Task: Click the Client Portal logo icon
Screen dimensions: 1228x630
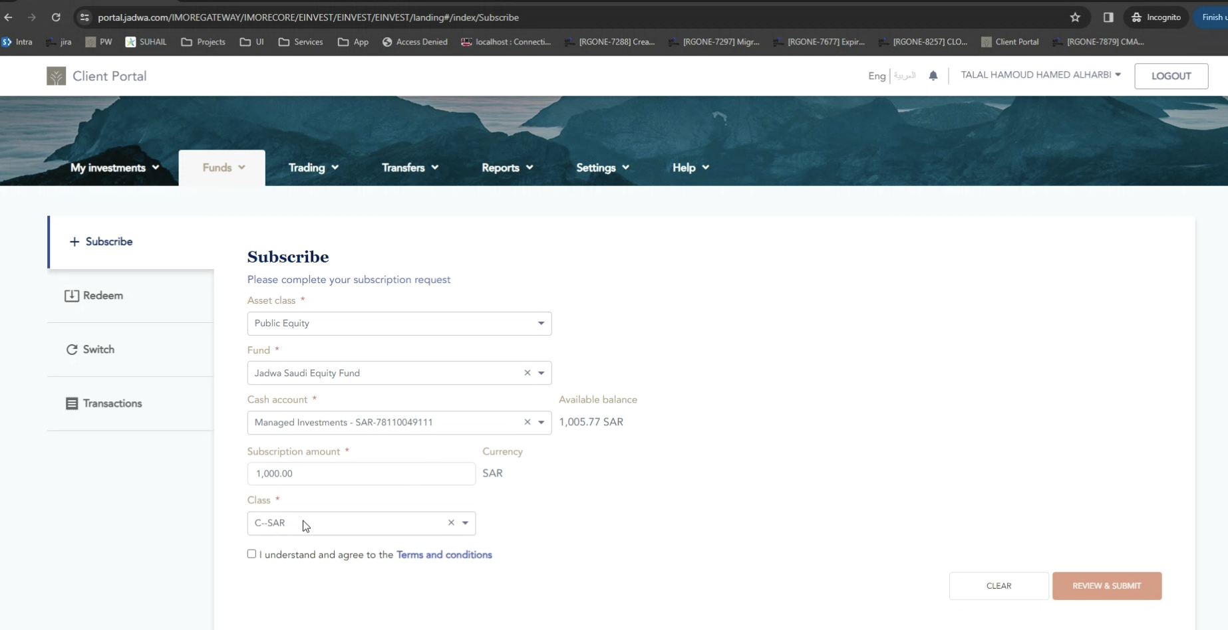Action: (56, 76)
